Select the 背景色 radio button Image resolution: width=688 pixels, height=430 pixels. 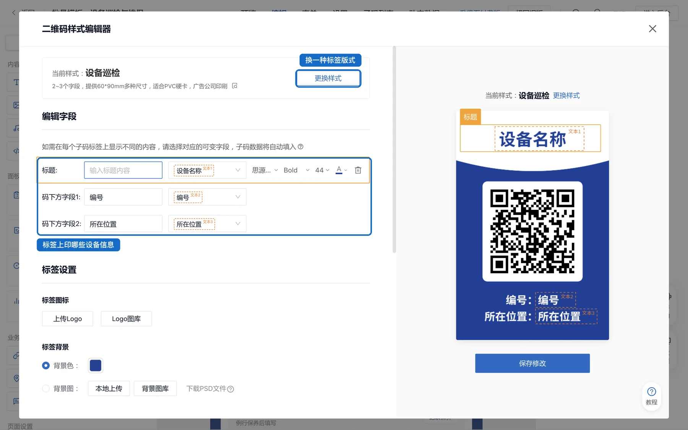tap(46, 365)
